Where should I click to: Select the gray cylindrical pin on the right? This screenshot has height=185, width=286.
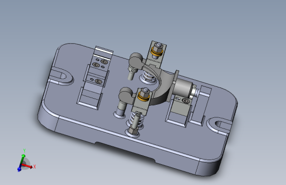coord(183,88)
